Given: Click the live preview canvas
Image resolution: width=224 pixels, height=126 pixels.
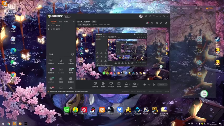Looking at the screenshot, I should pyautogui.click(x=123, y=54).
